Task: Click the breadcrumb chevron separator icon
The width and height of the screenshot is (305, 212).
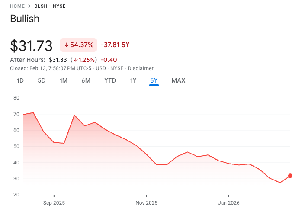Action: 29,6
